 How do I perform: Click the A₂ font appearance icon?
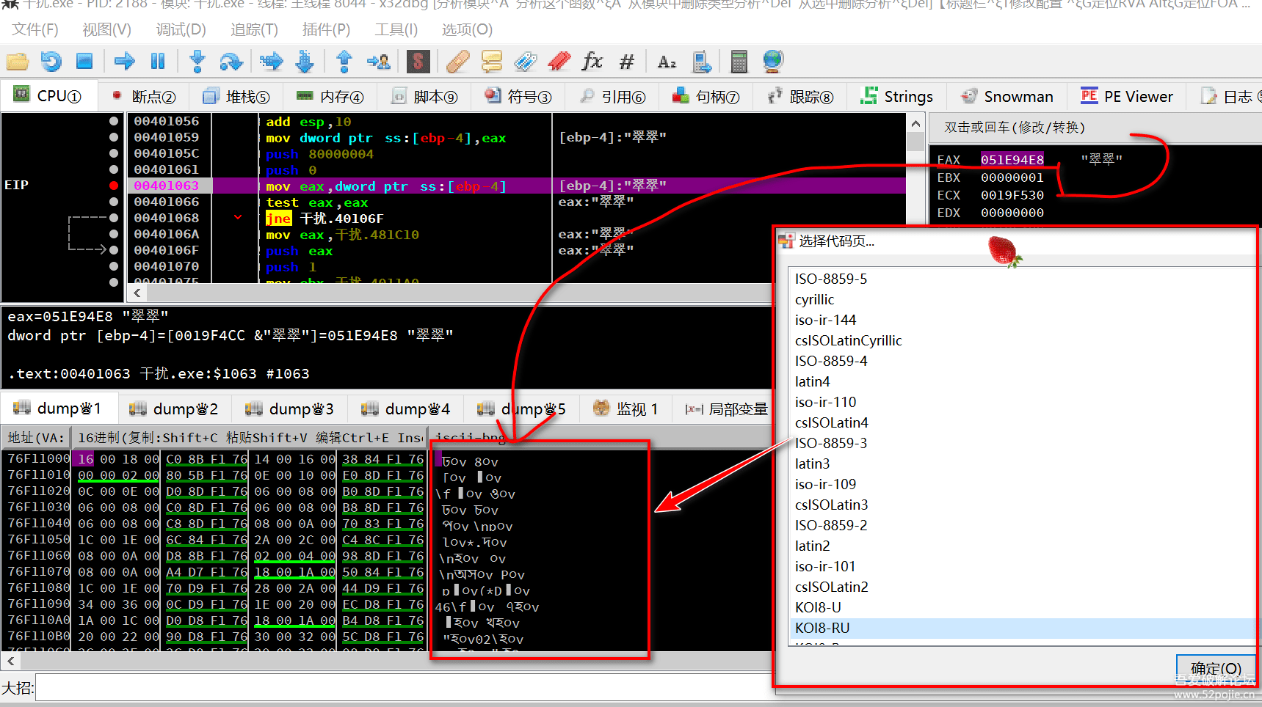pos(667,62)
